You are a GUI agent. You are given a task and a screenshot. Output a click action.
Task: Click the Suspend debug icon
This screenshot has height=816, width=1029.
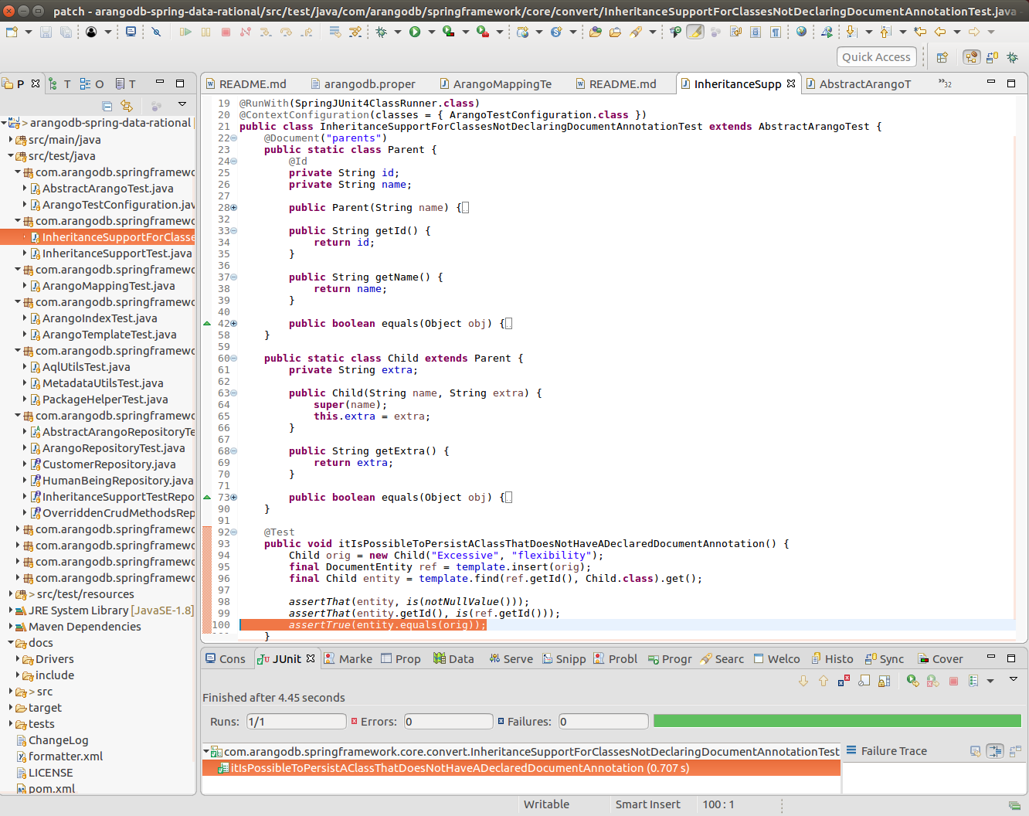tap(205, 32)
